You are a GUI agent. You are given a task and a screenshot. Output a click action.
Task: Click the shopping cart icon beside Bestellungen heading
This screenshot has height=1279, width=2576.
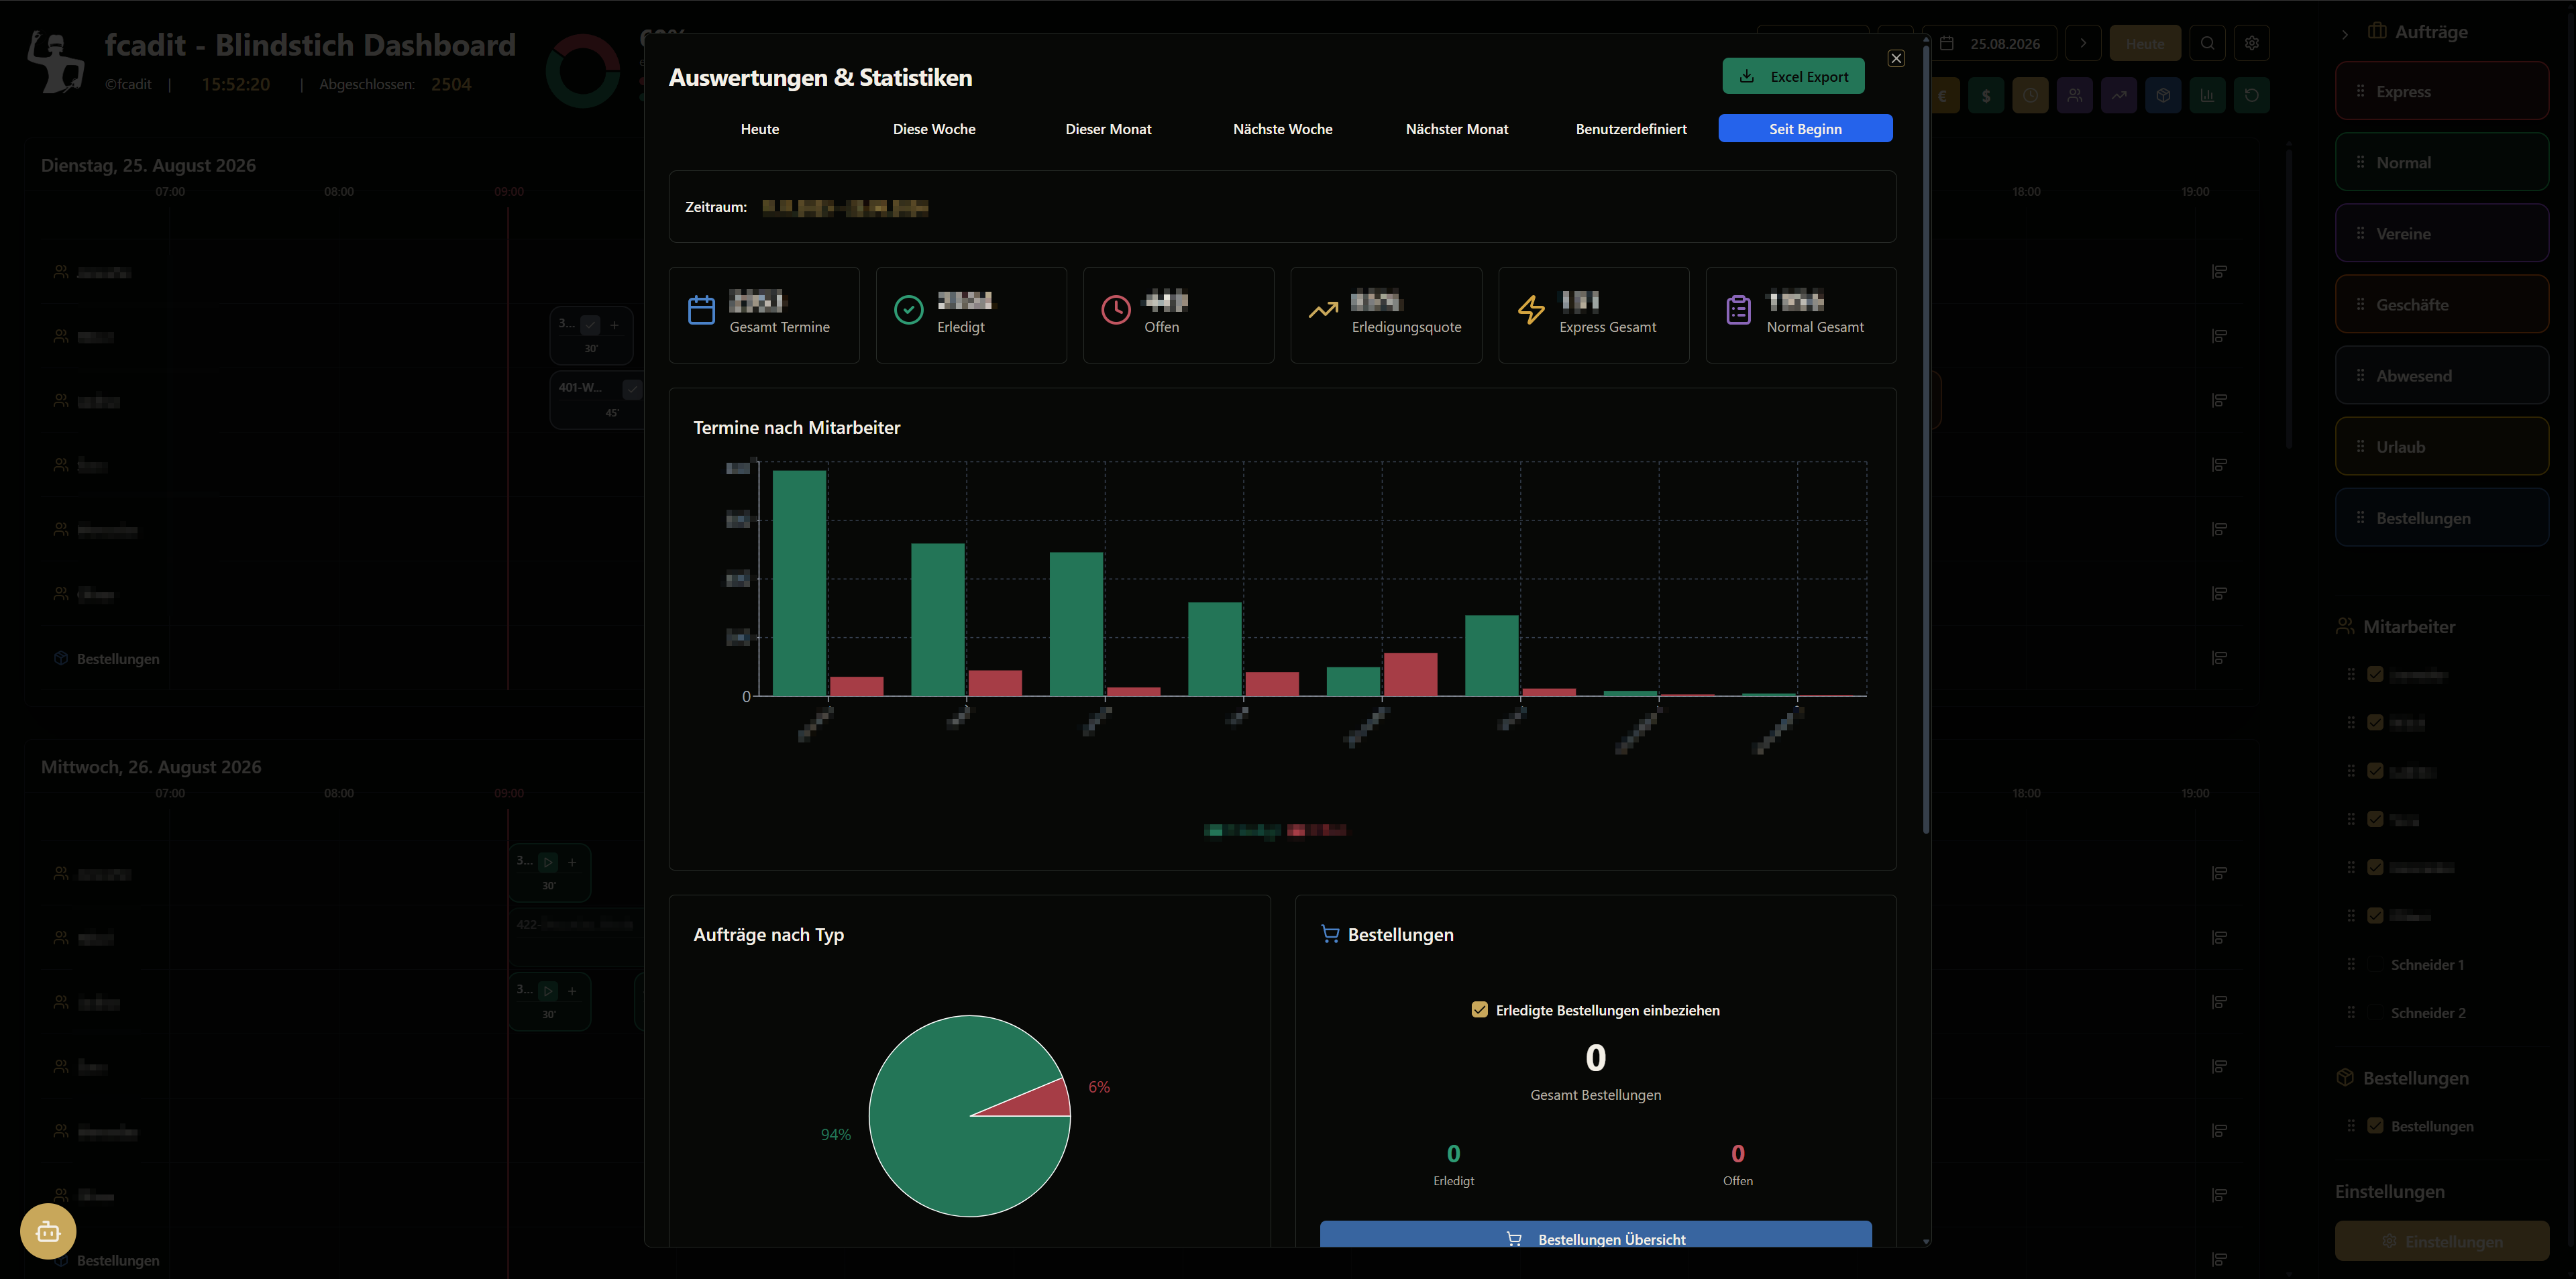(x=1329, y=934)
